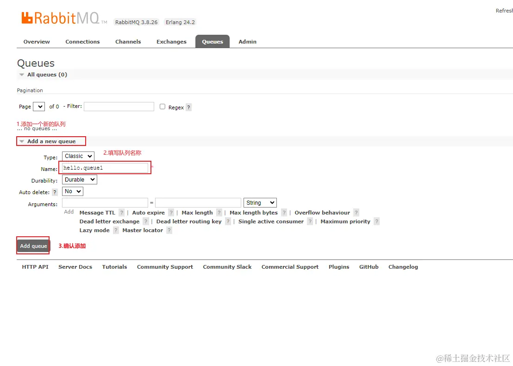
Task: Open help icon for Dead letter exchange
Action: pos(146,221)
